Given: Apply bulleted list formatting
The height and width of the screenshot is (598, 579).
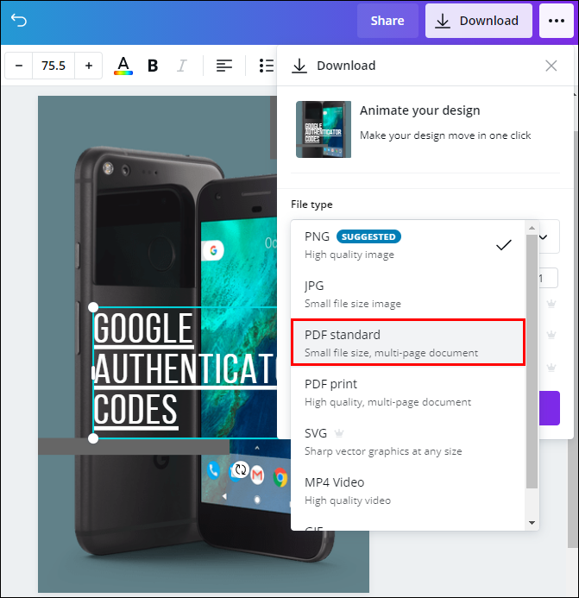Looking at the screenshot, I should tap(267, 66).
